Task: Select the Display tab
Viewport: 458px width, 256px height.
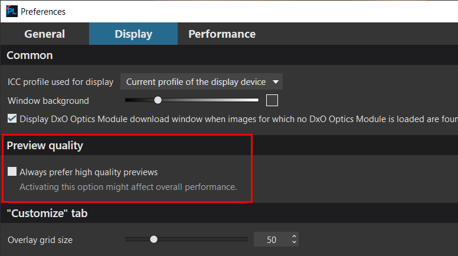Action: point(133,34)
